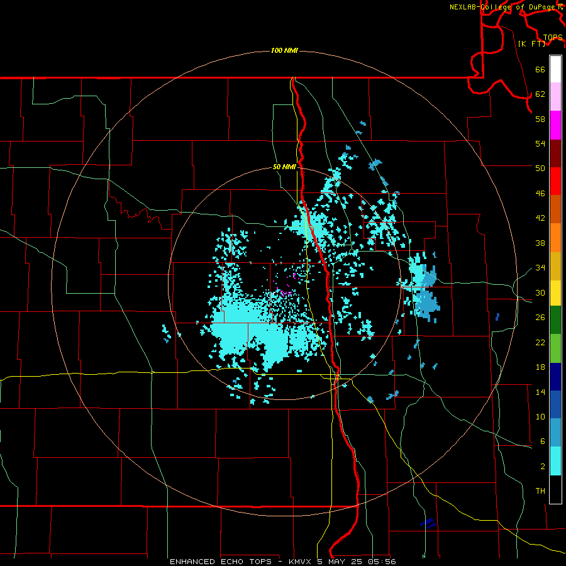This screenshot has width=566, height=566.
Task: Click the "50" label on the color scale
Action: (540, 168)
